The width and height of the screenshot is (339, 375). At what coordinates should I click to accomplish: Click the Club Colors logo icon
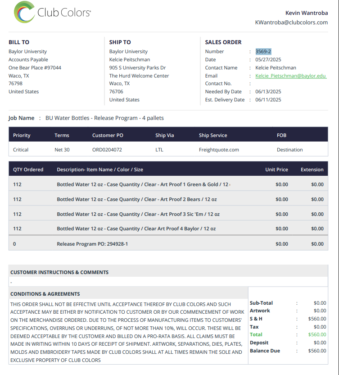24,12
